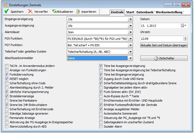Increase the Uhrzeit with the spinner arrows
194x133 pixels.
coord(185,38)
